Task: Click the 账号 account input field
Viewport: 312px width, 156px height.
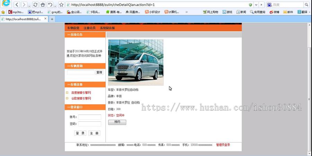Action: (x=89, y=117)
